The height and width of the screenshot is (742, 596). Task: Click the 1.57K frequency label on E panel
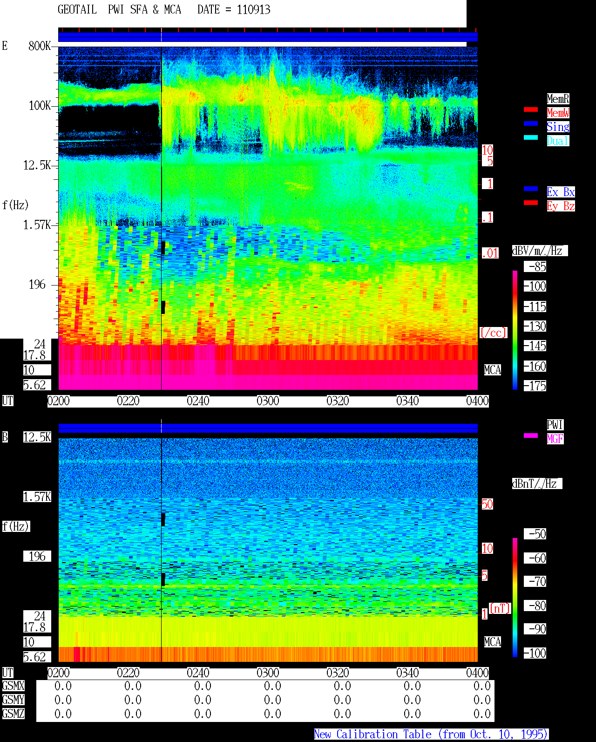tap(37, 225)
